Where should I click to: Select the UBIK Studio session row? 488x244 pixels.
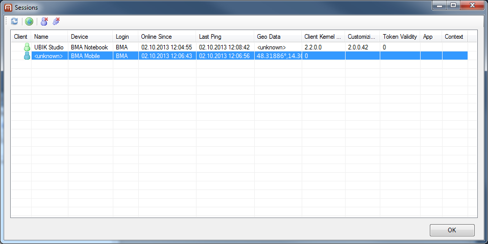coord(49,47)
